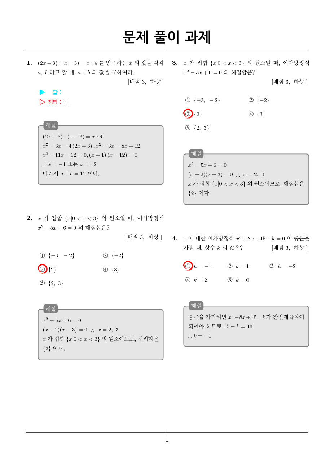Click the red-circled ③ in problem 2
Image resolution: width=334 pixels, height=472 pixels.
click(43, 269)
